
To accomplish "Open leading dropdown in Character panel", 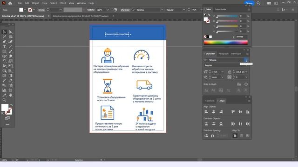I will coord(246,72).
